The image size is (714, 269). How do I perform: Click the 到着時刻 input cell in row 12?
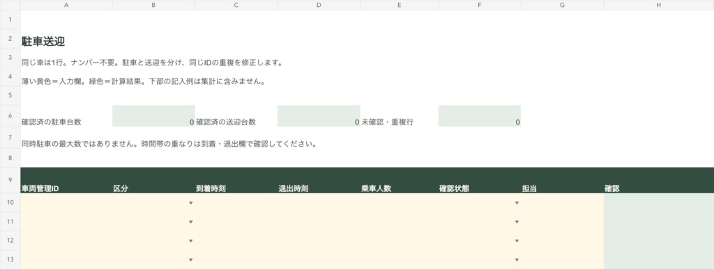pyautogui.click(x=236, y=241)
